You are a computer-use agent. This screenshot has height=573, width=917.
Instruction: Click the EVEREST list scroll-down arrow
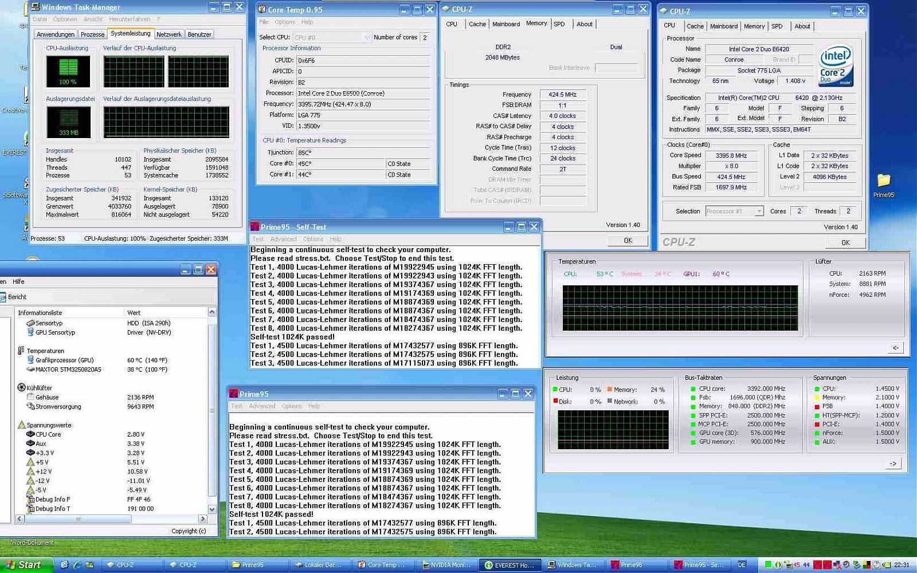[x=211, y=509]
